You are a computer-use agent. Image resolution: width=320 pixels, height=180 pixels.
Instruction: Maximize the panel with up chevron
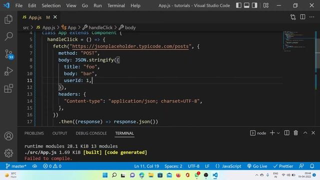[305, 133]
